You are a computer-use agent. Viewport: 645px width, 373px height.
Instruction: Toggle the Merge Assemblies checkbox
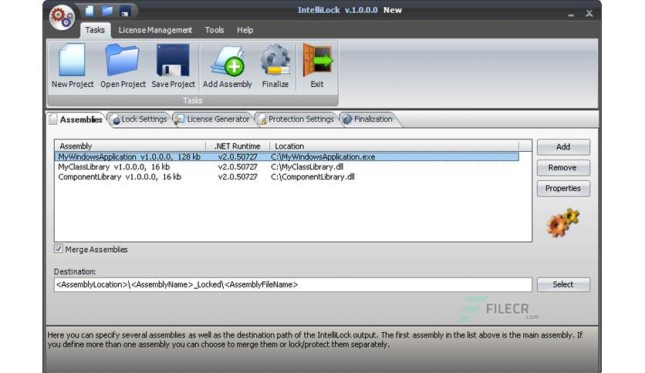59,249
